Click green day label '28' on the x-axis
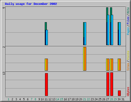This screenshot has width=131, height=102. (111, 99)
